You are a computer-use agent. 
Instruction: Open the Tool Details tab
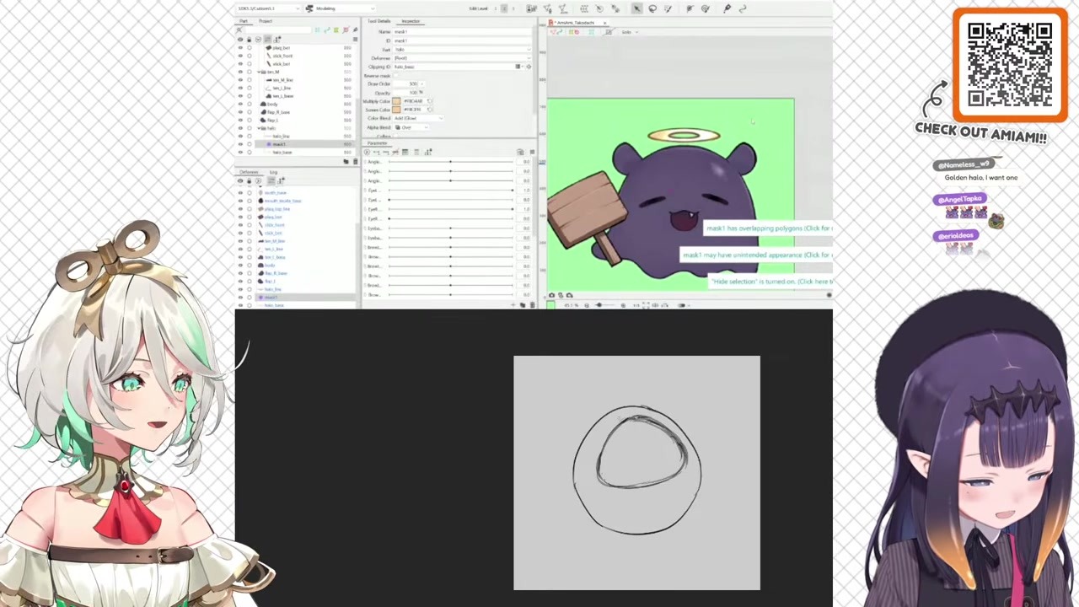coord(379,21)
